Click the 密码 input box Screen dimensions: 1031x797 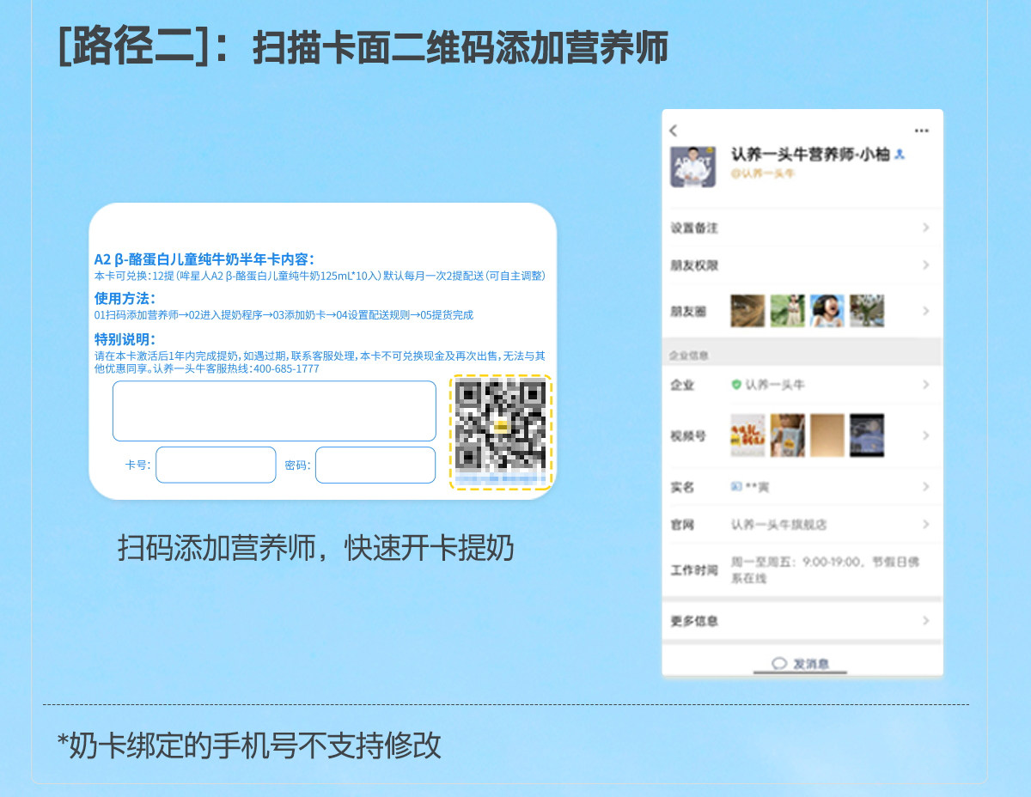tap(375, 465)
